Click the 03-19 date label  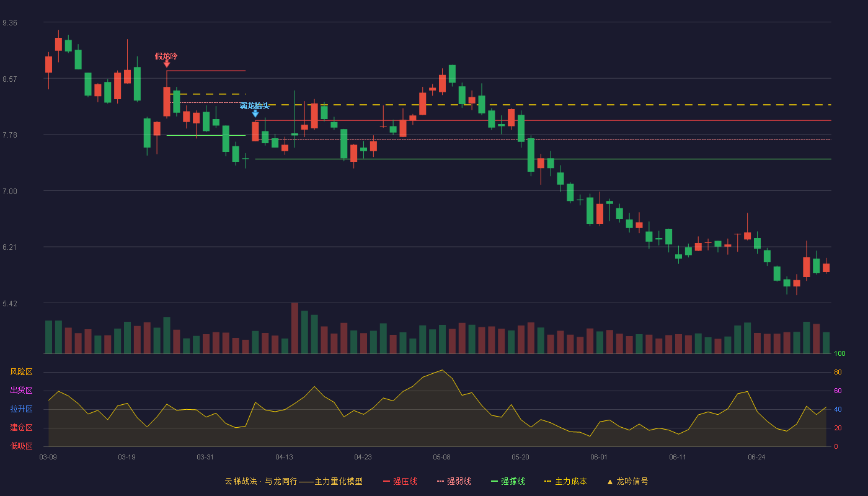[126, 457]
